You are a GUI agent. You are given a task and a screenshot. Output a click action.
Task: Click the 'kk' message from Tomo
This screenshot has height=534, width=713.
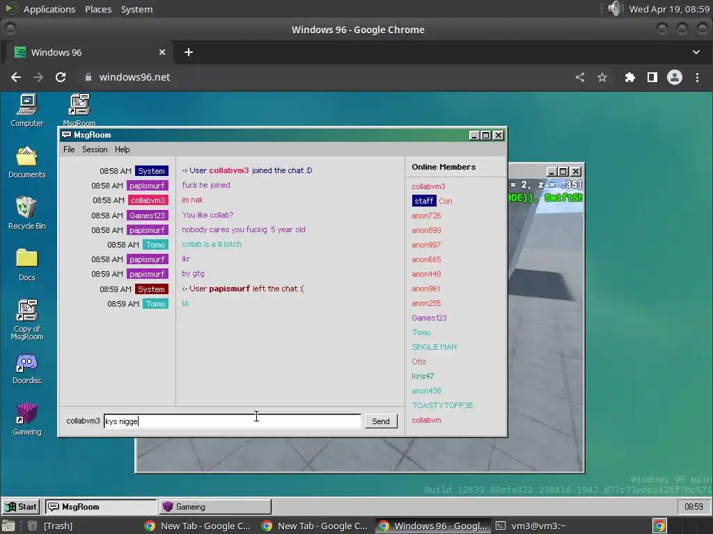185,303
